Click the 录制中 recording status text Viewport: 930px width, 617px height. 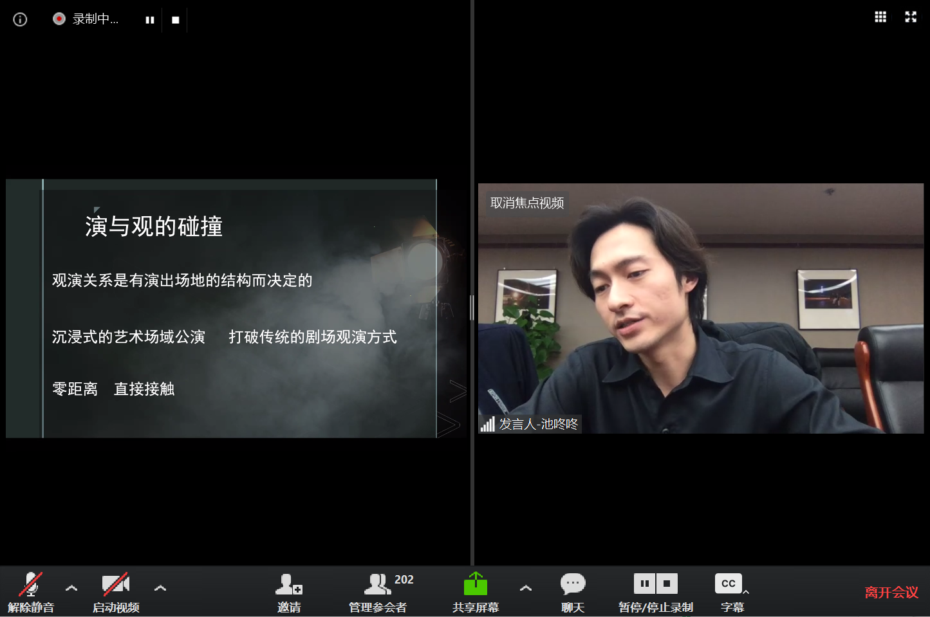(x=95, y=19)
